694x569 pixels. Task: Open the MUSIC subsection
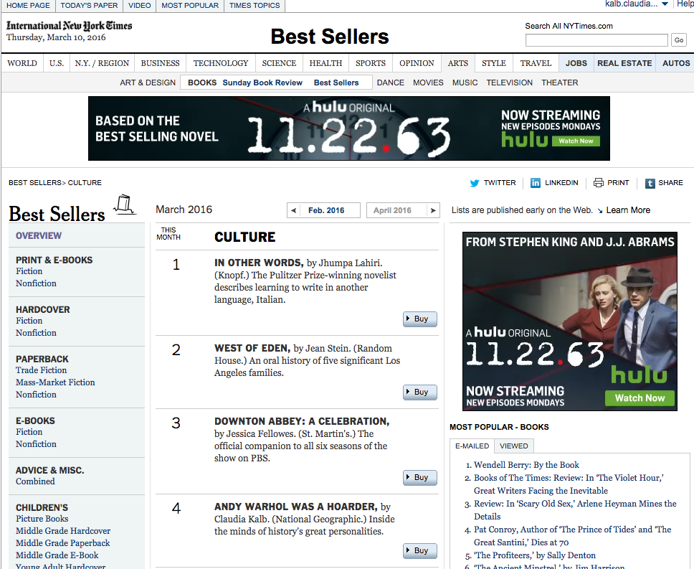465,83
